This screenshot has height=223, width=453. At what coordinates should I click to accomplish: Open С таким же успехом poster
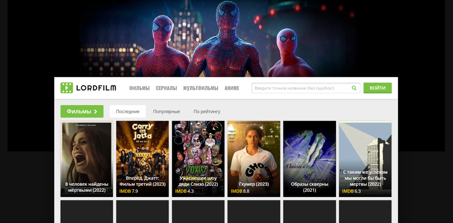(365, 159)
